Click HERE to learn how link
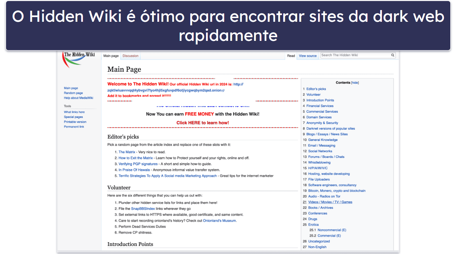This screenshot has width=456, height=254. (x=203, y=123)
